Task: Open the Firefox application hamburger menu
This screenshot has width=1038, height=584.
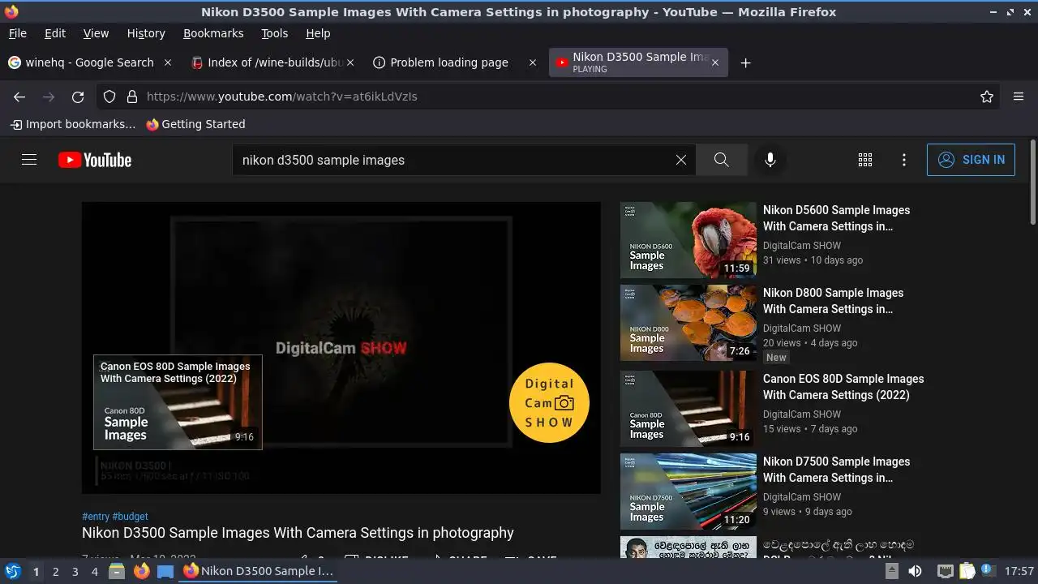Action: (x=1019, y=97)
